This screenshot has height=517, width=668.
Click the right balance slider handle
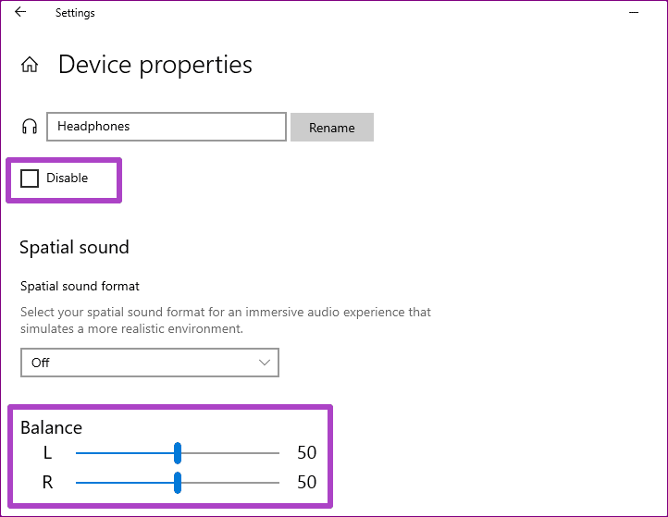pos(178,483)
